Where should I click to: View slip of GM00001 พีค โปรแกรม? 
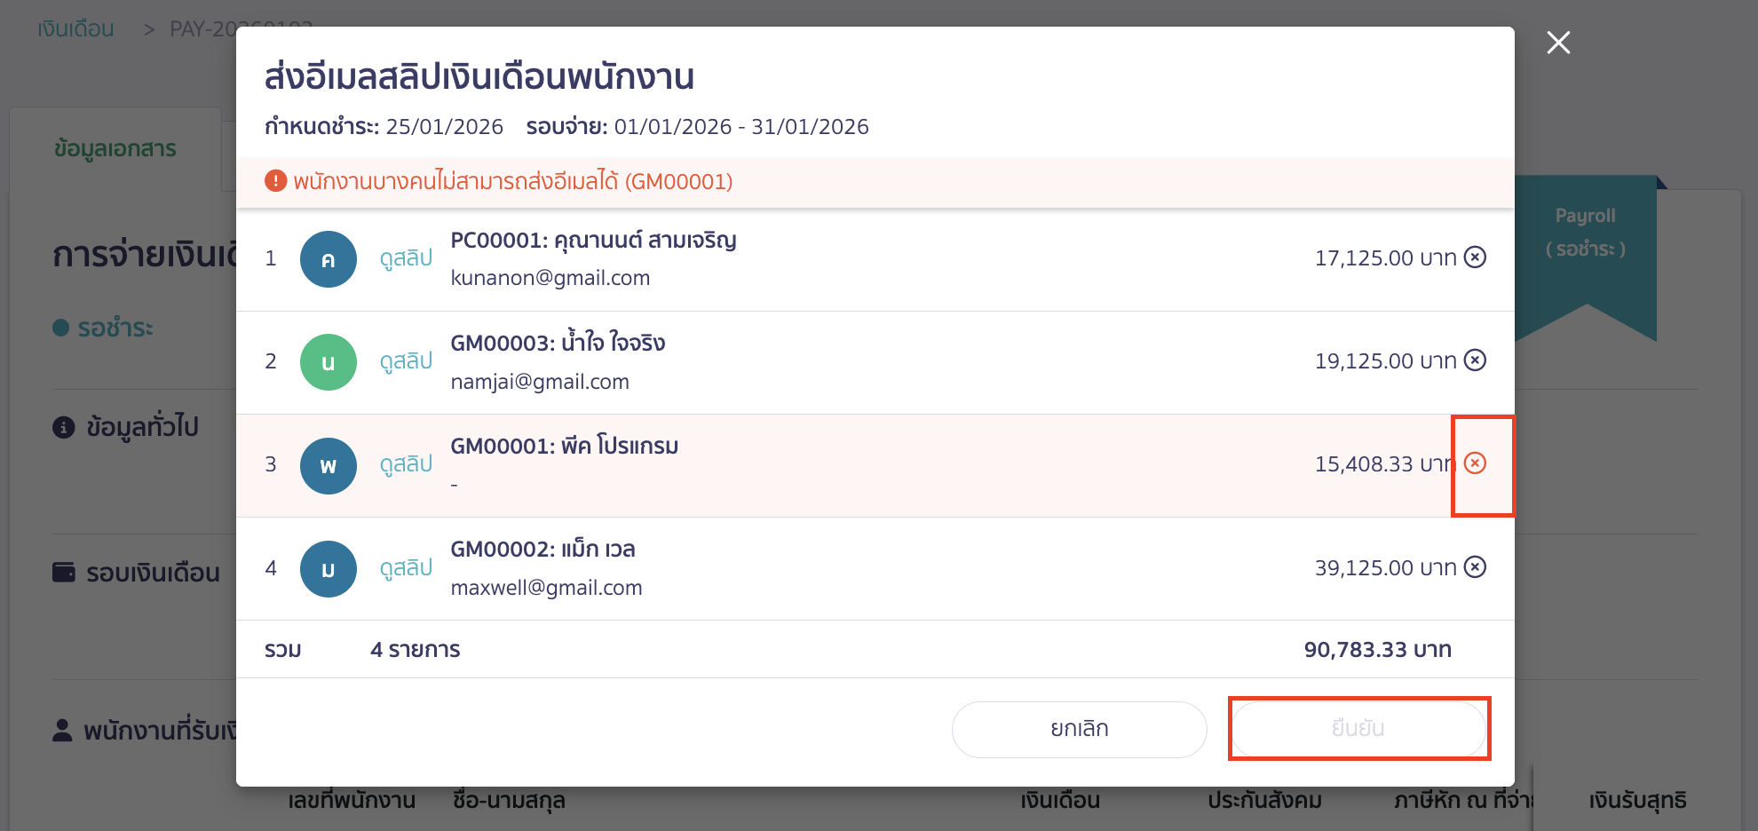[x=406, y=464]
